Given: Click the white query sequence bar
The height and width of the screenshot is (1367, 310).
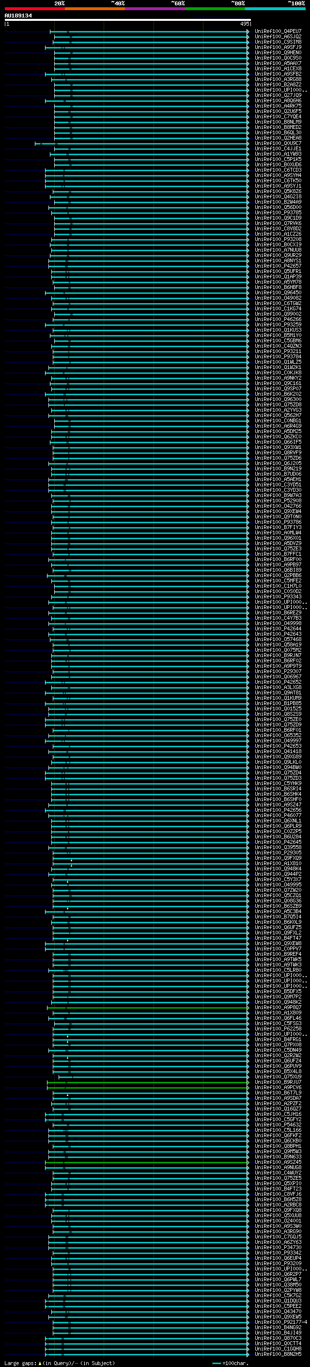Looking at the screenshot, I should tap(128, 20).
